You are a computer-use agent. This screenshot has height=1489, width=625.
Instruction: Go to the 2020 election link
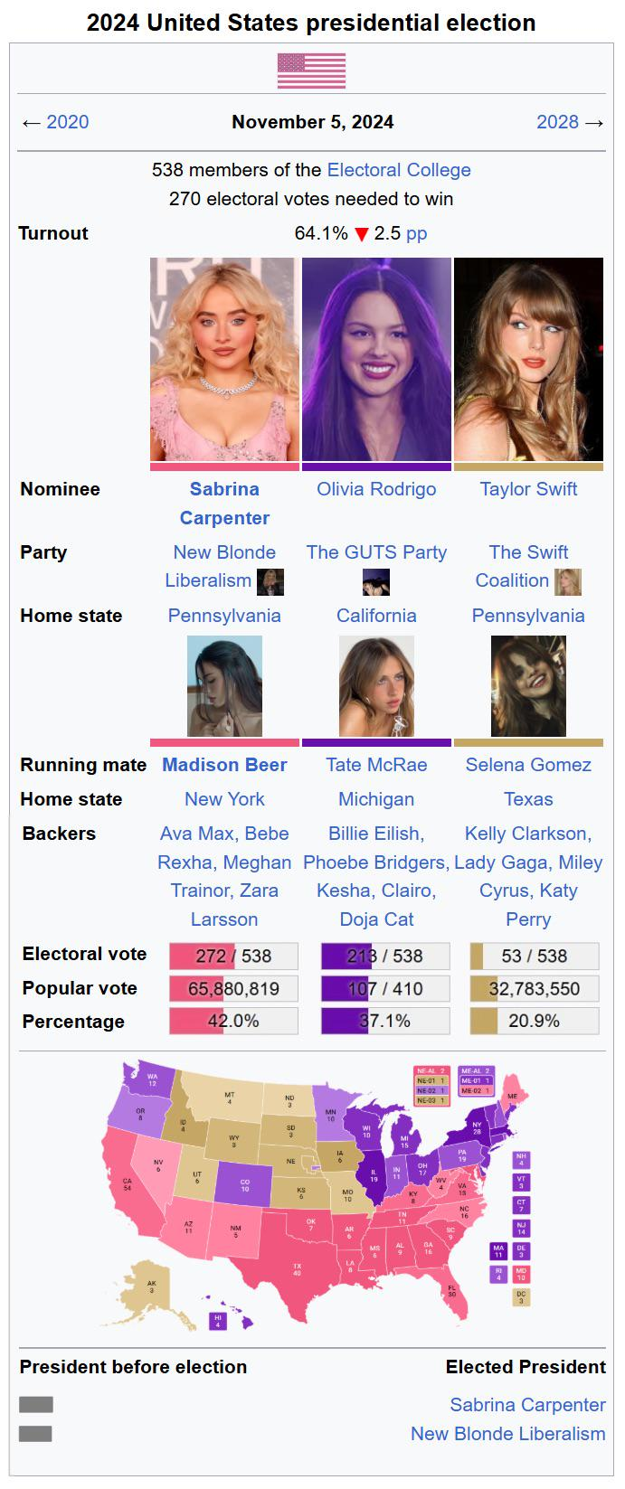(x=68, y=122)
